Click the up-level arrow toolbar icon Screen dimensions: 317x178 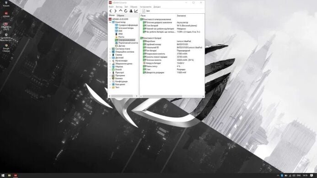tap(120, 10)
